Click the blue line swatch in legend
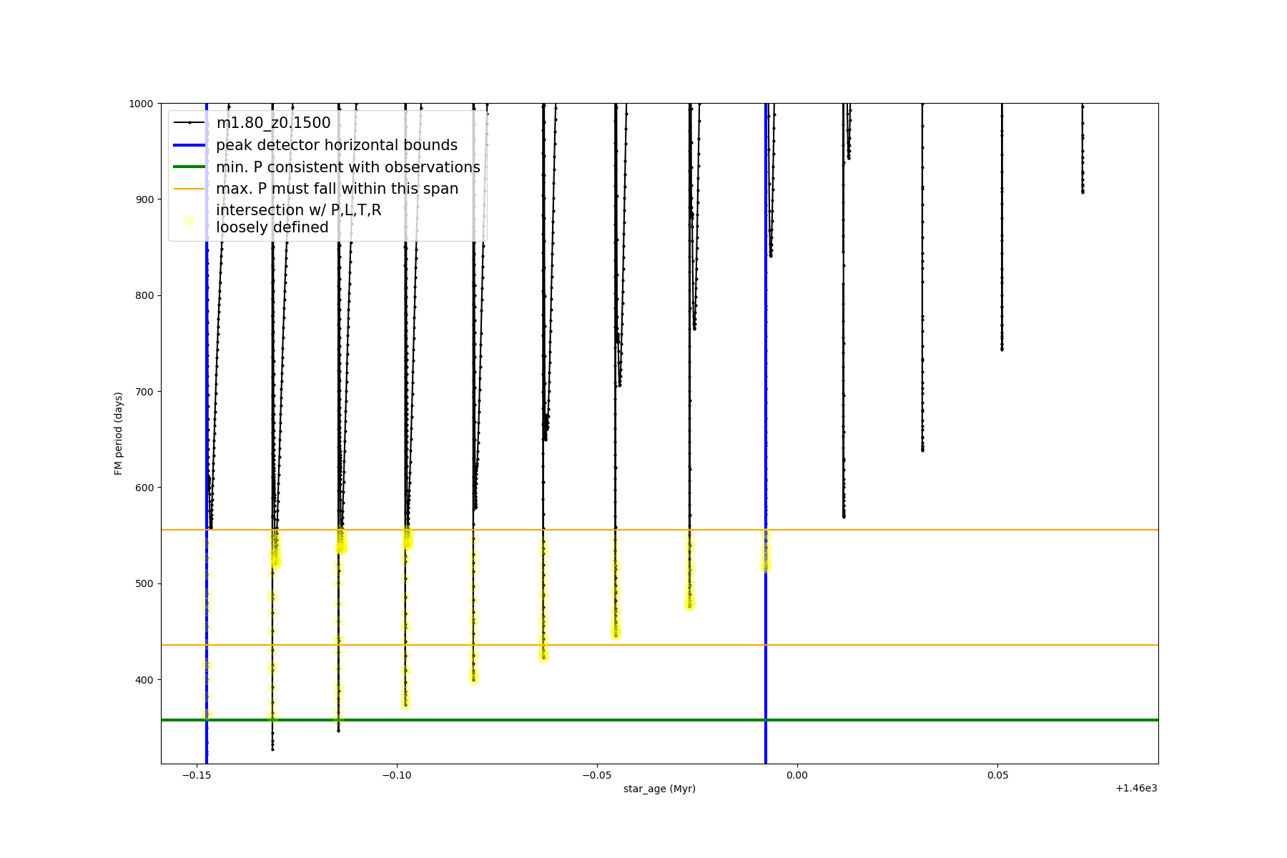1287x858 pixels. tap(189, 145)
